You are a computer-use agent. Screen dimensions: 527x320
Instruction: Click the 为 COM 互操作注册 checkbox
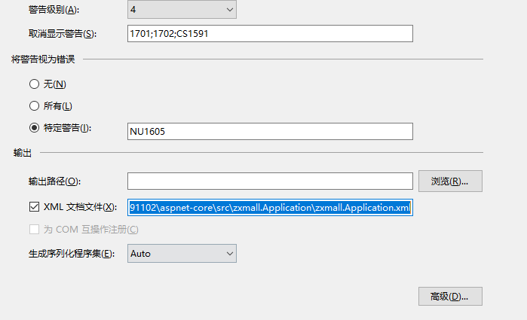pos(34,230)
